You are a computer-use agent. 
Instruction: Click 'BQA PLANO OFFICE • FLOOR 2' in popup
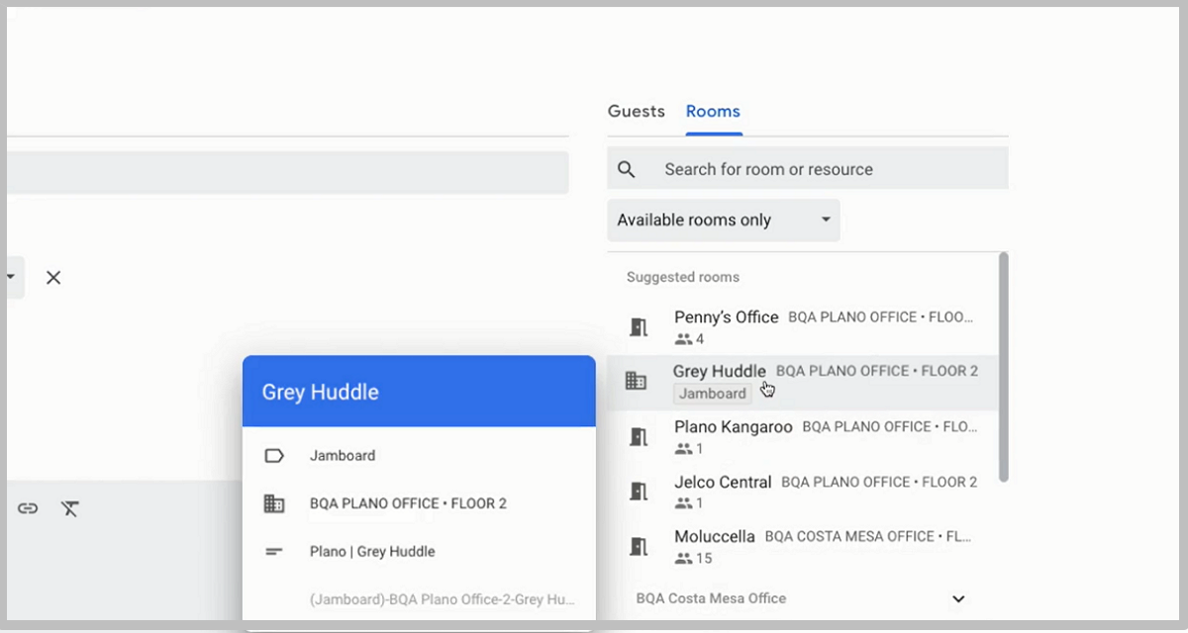coord(408,503)
